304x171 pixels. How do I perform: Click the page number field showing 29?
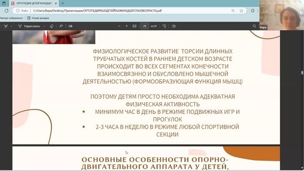click(144, 26)
